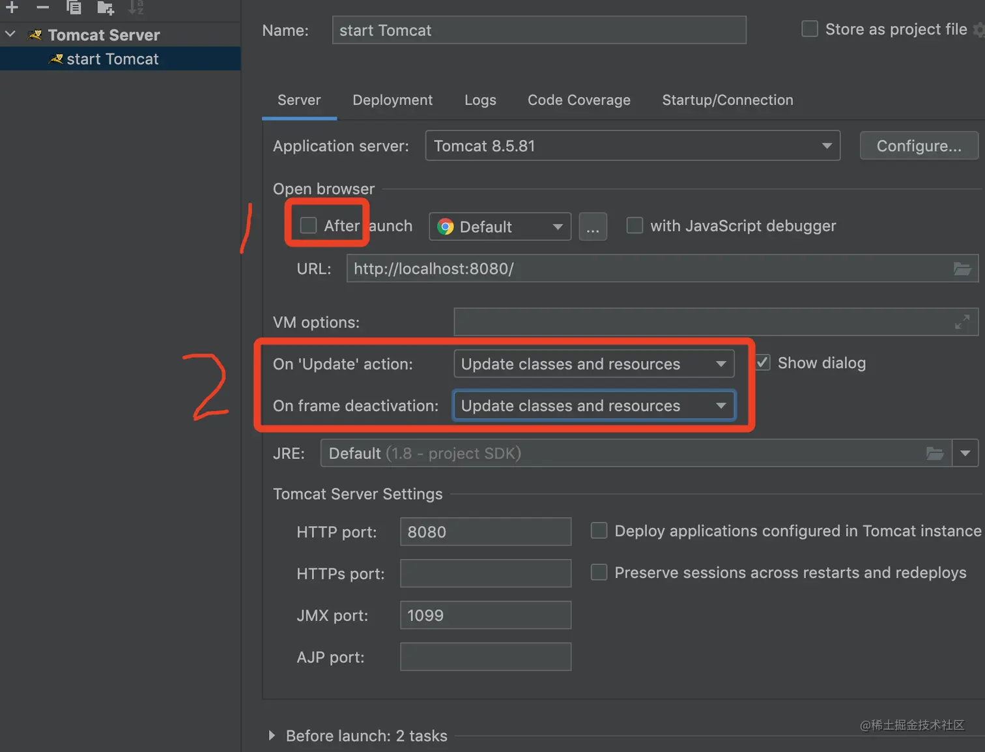Image resolution: width=985 pixels, height=752 pixels.
Task: Click Tomcat Server Settings heading
Action: [358, 494]
